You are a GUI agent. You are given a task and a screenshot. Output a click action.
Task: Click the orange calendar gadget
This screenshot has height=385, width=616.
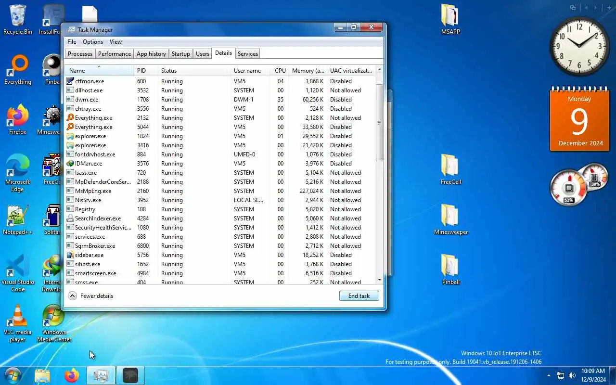pos(579,119)
